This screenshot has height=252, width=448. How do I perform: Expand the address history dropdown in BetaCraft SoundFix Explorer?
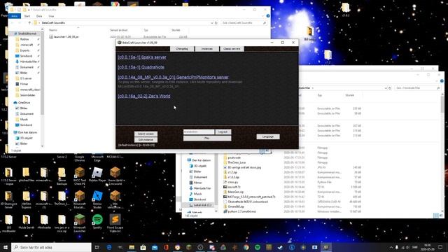pyautogui.click(x=211, y=22)
